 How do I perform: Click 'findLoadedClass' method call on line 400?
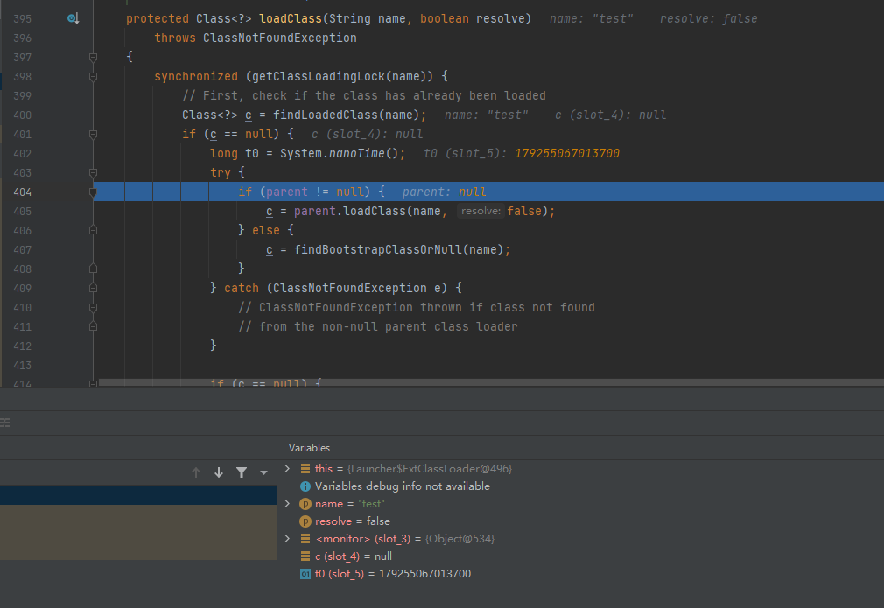click(x=326, y=115)
